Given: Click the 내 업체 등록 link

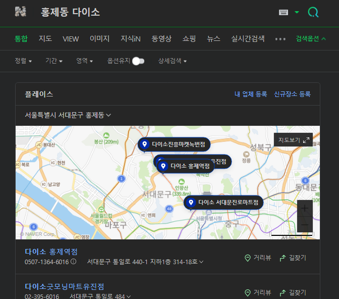Looking at the screenshot, I should 251,94.
